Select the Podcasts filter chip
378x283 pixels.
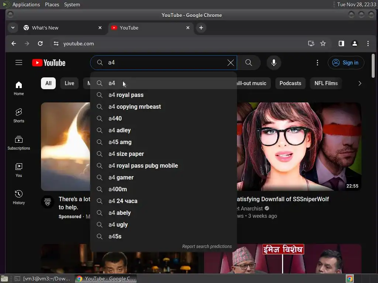coord(290,83)
